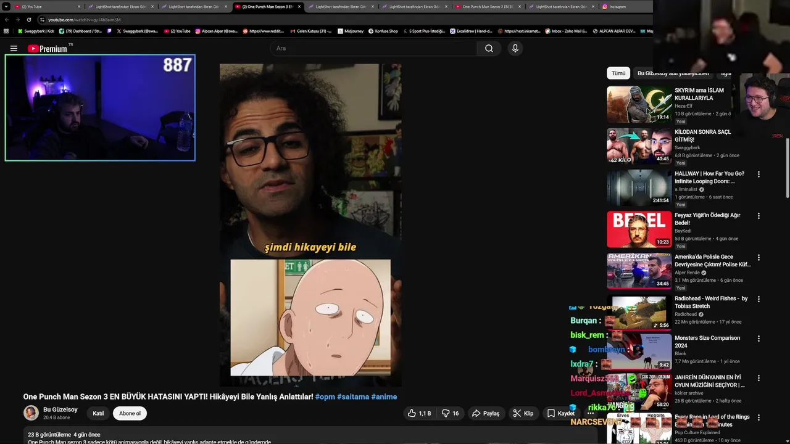Image resolution: width=790 pixels, height=444 pixels.
Task: Open the #anime hashtag link
Action: tap(384, 397)
